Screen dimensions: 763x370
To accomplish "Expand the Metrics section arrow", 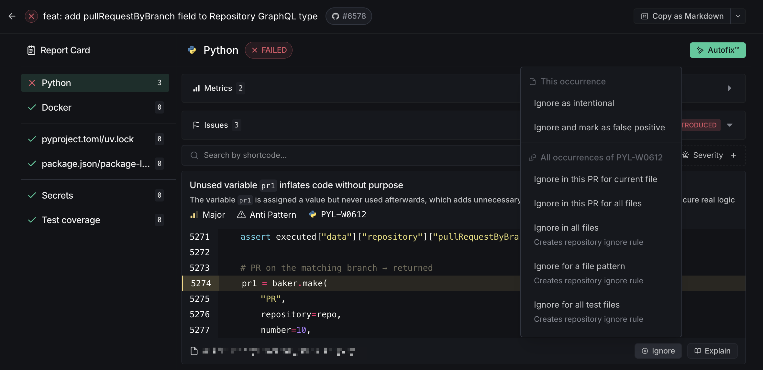I will 729,88.
